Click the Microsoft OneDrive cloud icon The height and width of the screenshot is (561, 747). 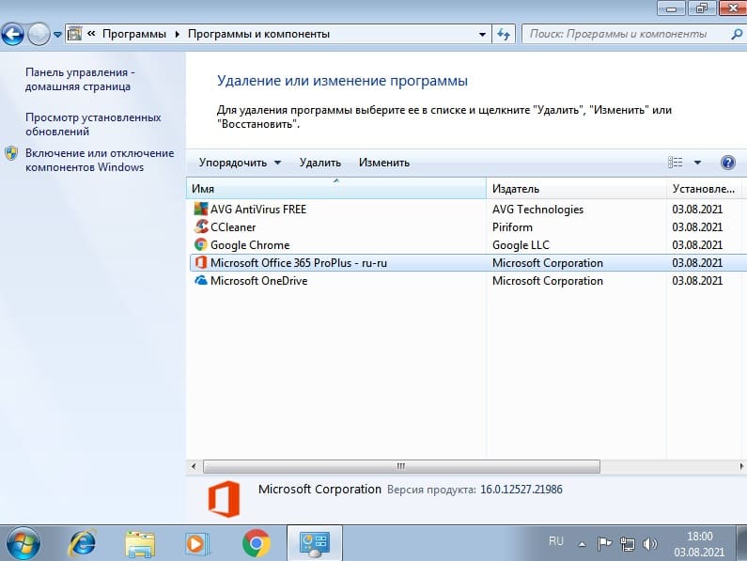[x=201, y=280]
